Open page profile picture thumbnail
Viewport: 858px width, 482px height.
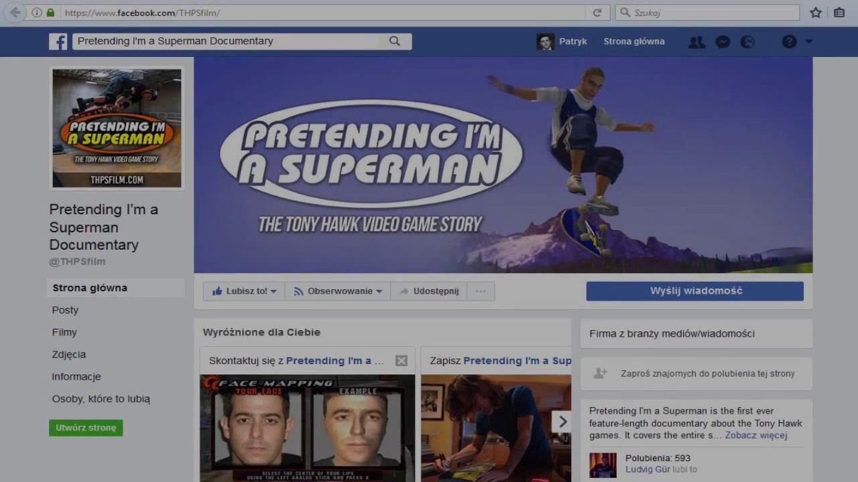pos(117,128)
